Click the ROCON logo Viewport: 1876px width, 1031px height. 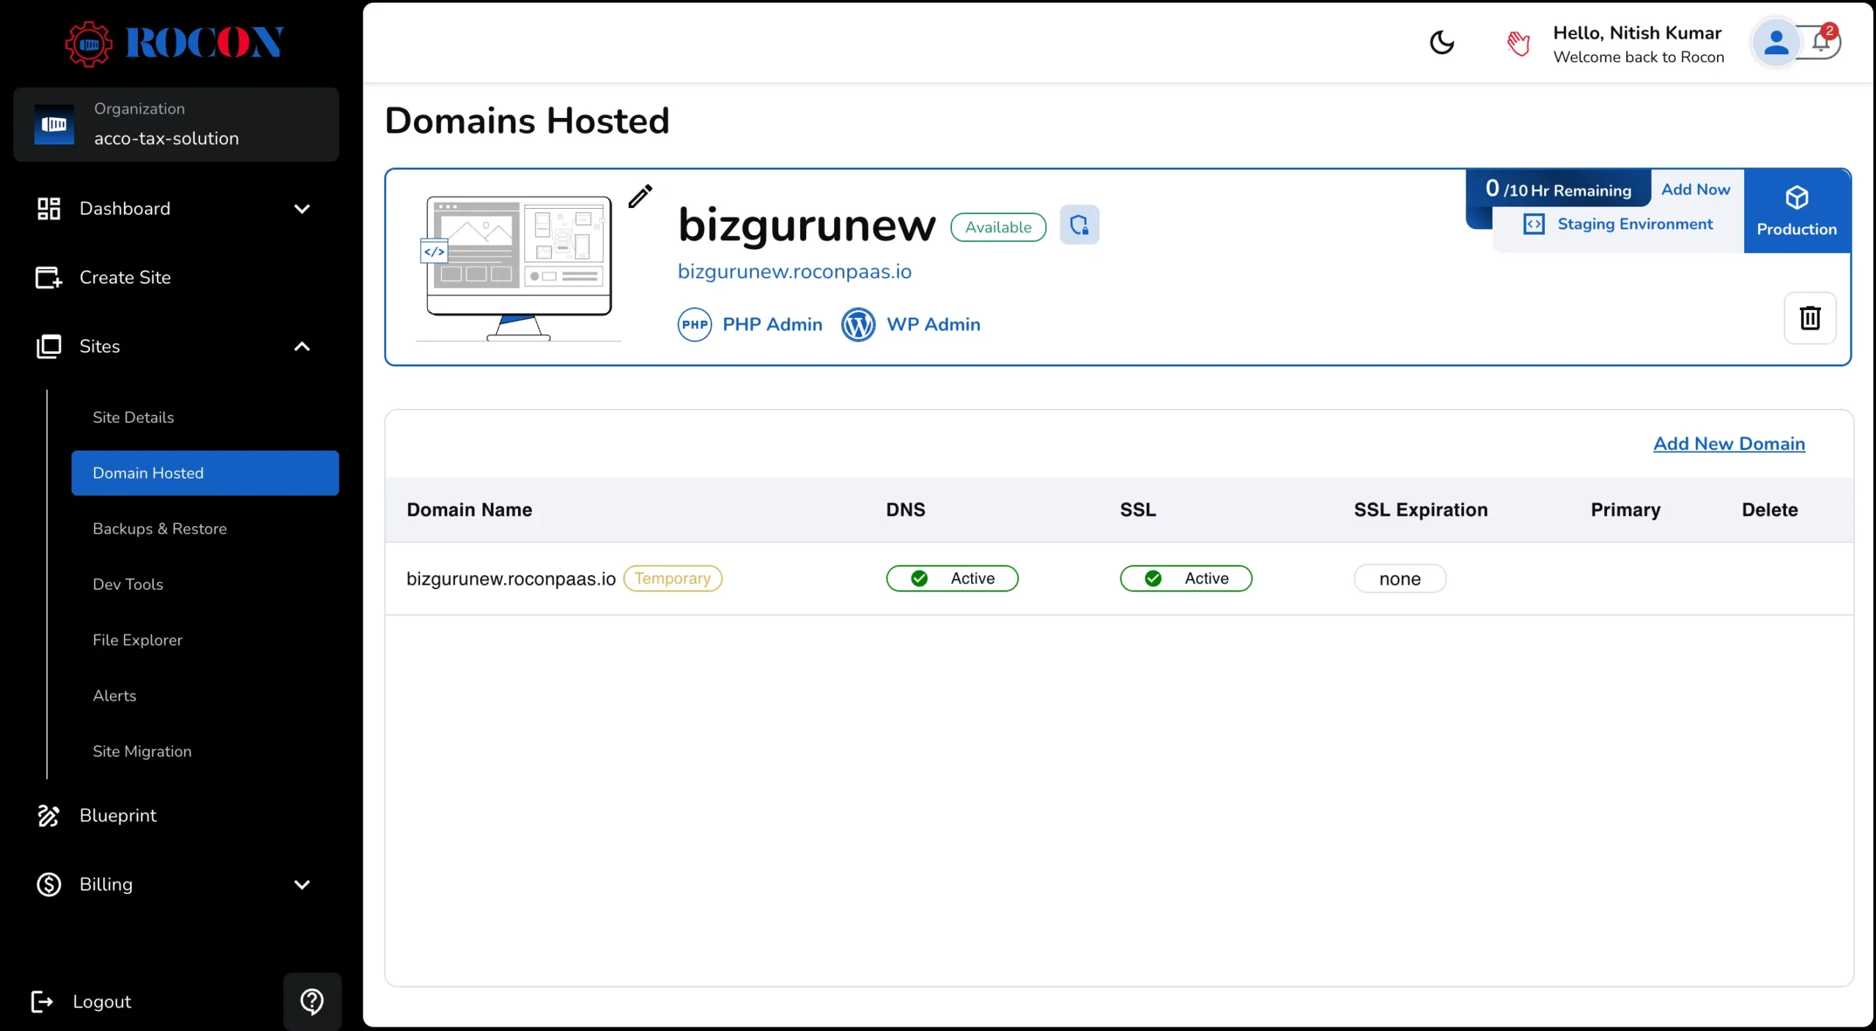click(x=176, y=43)
